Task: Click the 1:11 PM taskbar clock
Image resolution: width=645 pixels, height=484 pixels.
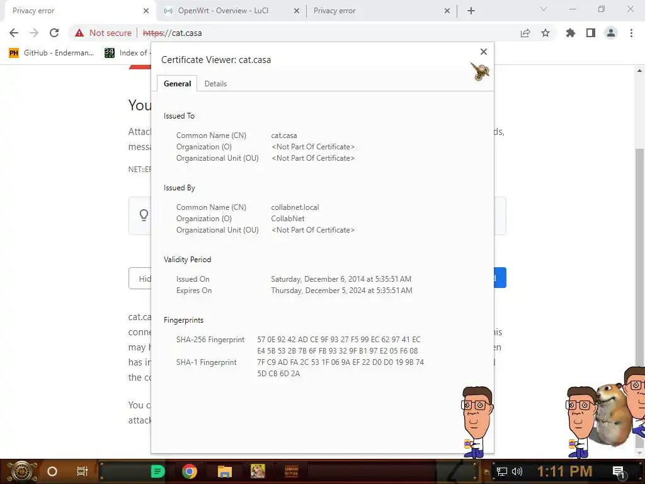Action: (x=564, y=471)
